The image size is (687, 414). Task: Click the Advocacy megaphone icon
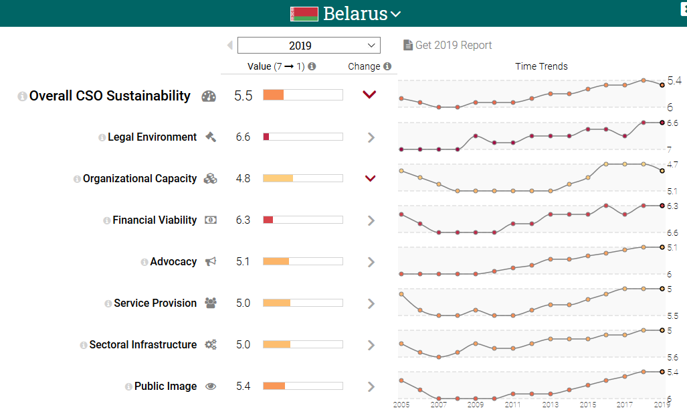(210, 261)
